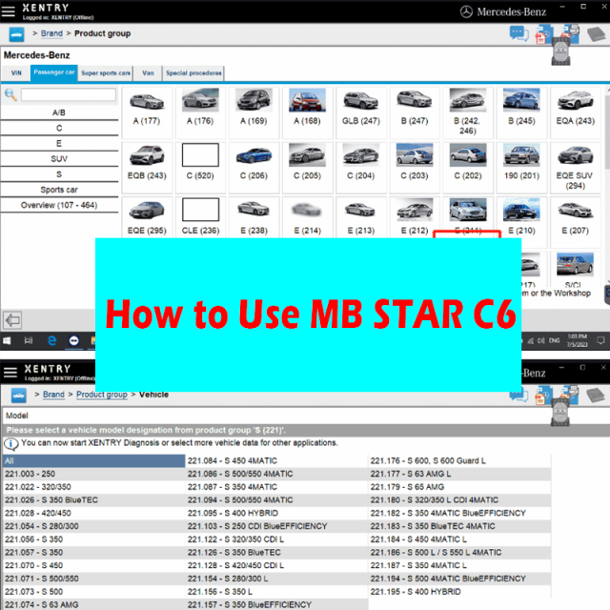Select Overview (107 - 464) category
610x610 pixels.
59,205
